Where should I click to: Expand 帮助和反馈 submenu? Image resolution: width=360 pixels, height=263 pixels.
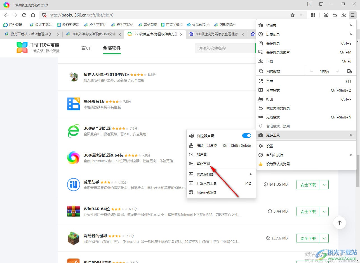pos(306,155)
